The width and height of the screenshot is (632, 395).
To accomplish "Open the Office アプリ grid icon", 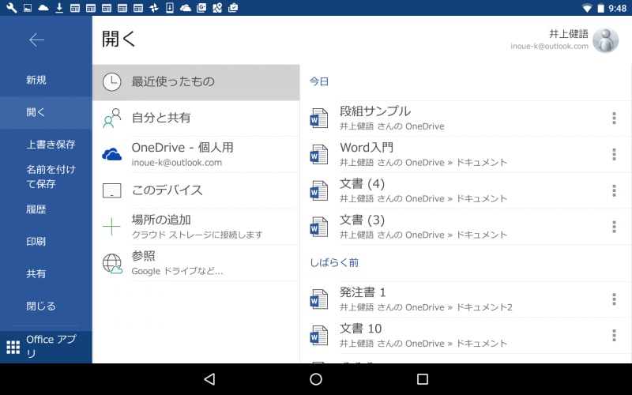I will (13, 347).
